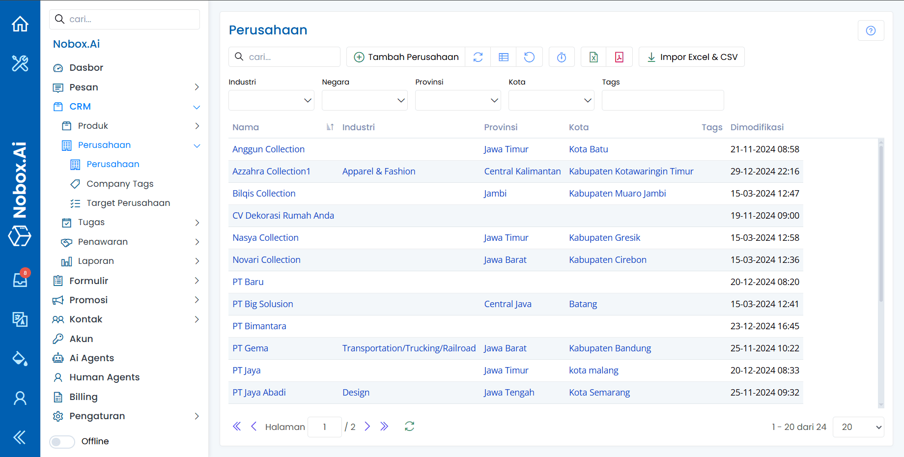Open the inbox showing 8 notifications

pos(20,279)
